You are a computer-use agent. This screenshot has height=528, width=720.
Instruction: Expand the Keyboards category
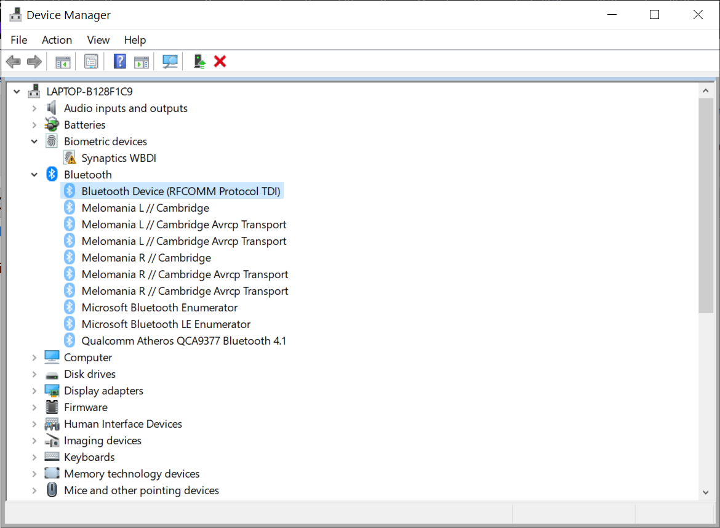tap(34, 457)
